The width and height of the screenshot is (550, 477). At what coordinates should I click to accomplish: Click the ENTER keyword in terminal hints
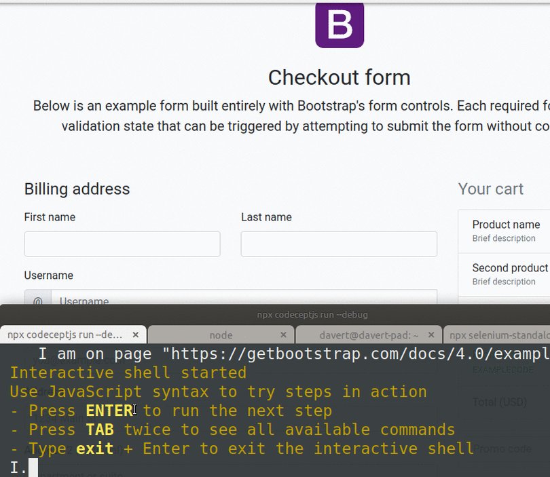click(109, 411)
